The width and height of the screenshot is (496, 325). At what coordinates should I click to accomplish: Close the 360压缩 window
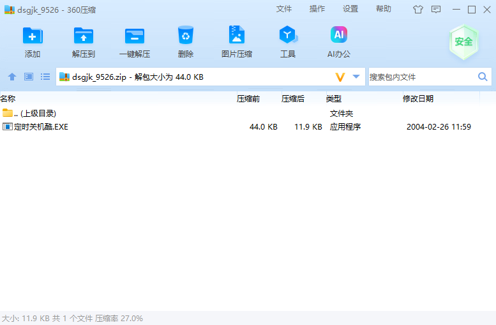[487, 10]
